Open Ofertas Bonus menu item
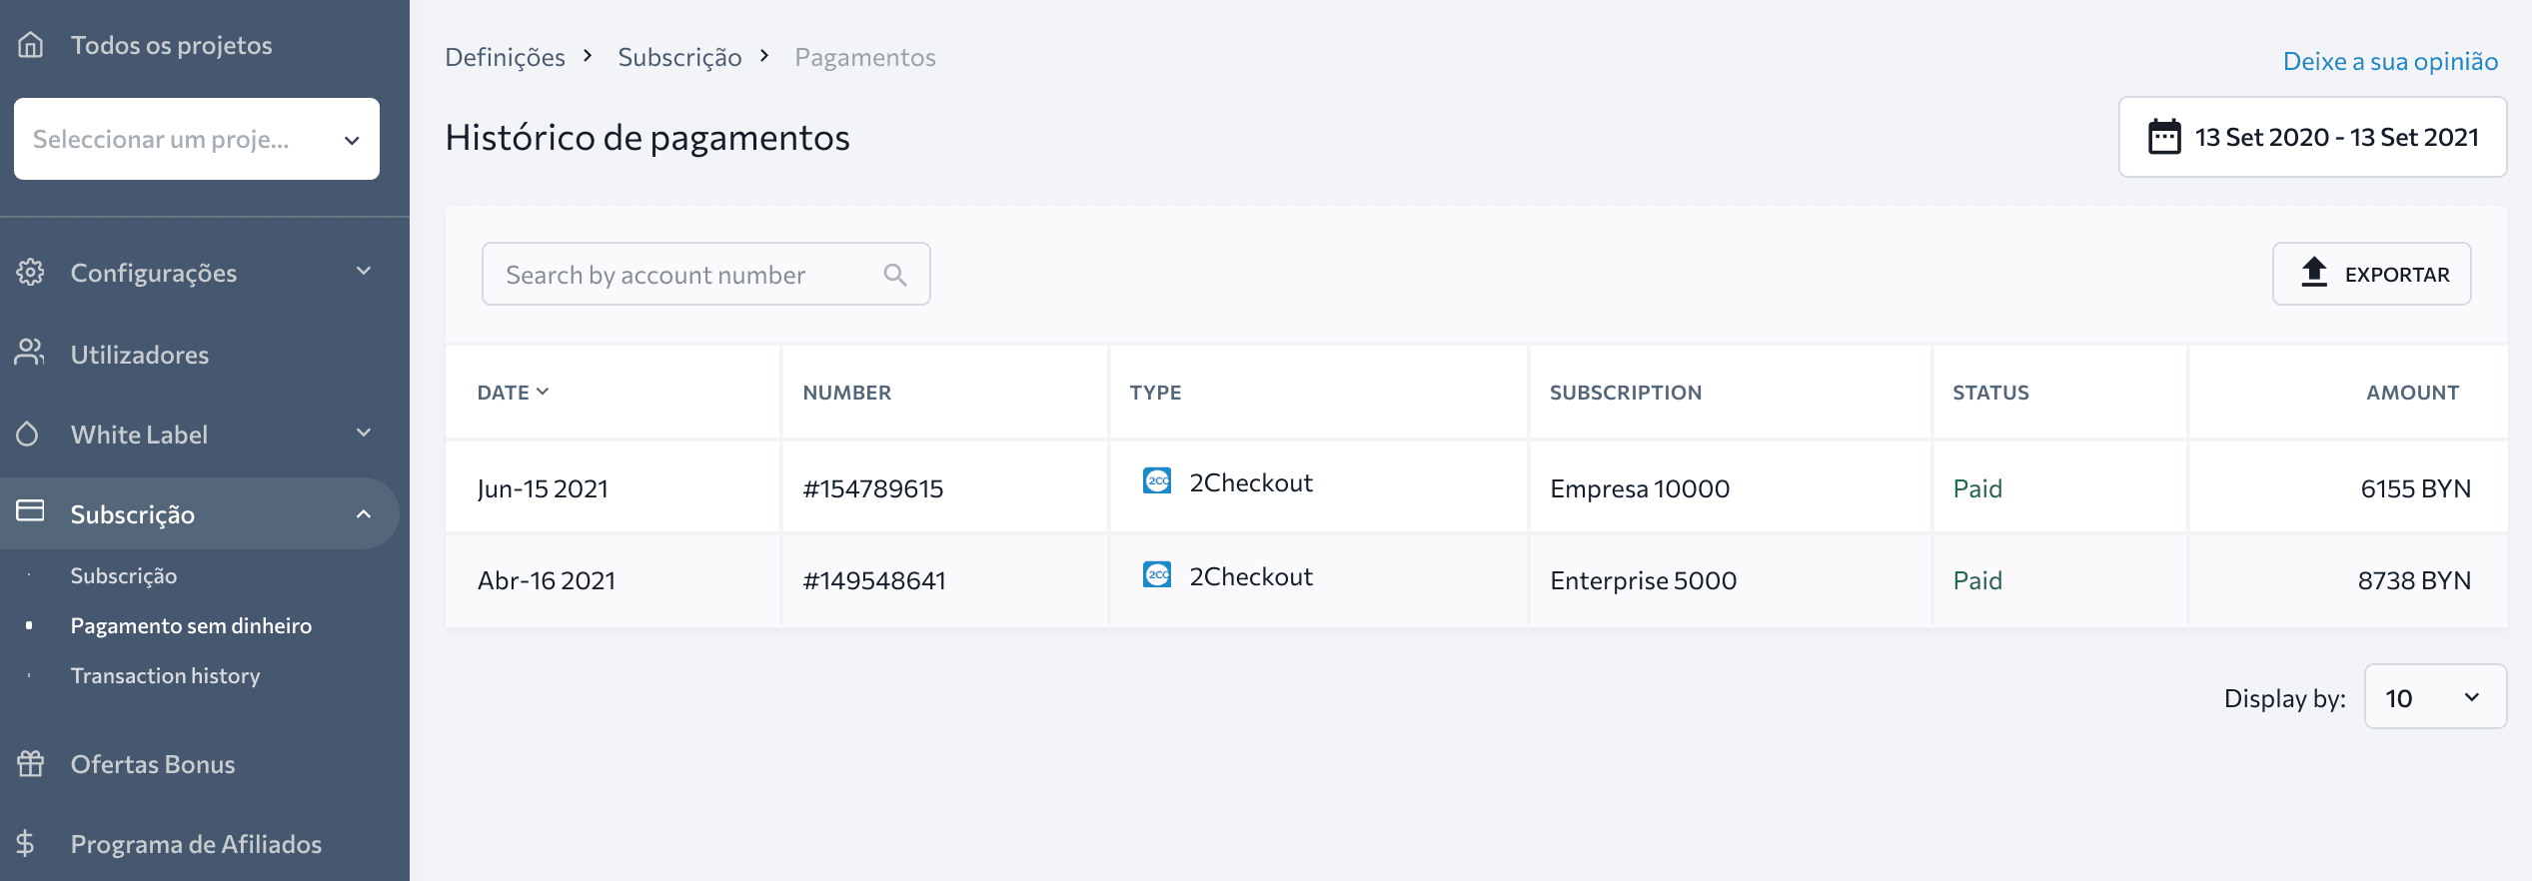The width and height of the screenshot is (2532, 881). 153,764
